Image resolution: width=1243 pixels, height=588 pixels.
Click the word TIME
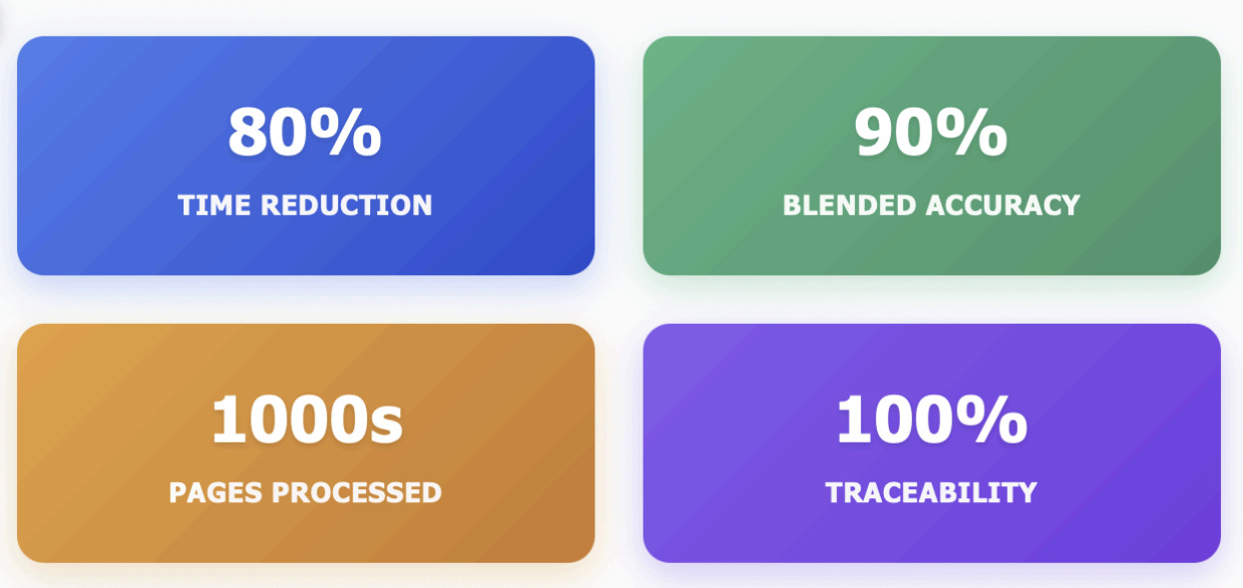[x=215, y=205]
